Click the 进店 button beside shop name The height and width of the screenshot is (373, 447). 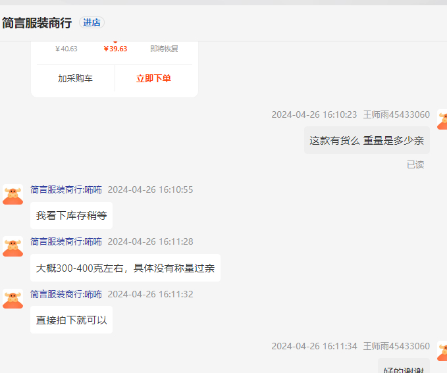[x=92, y=22]
